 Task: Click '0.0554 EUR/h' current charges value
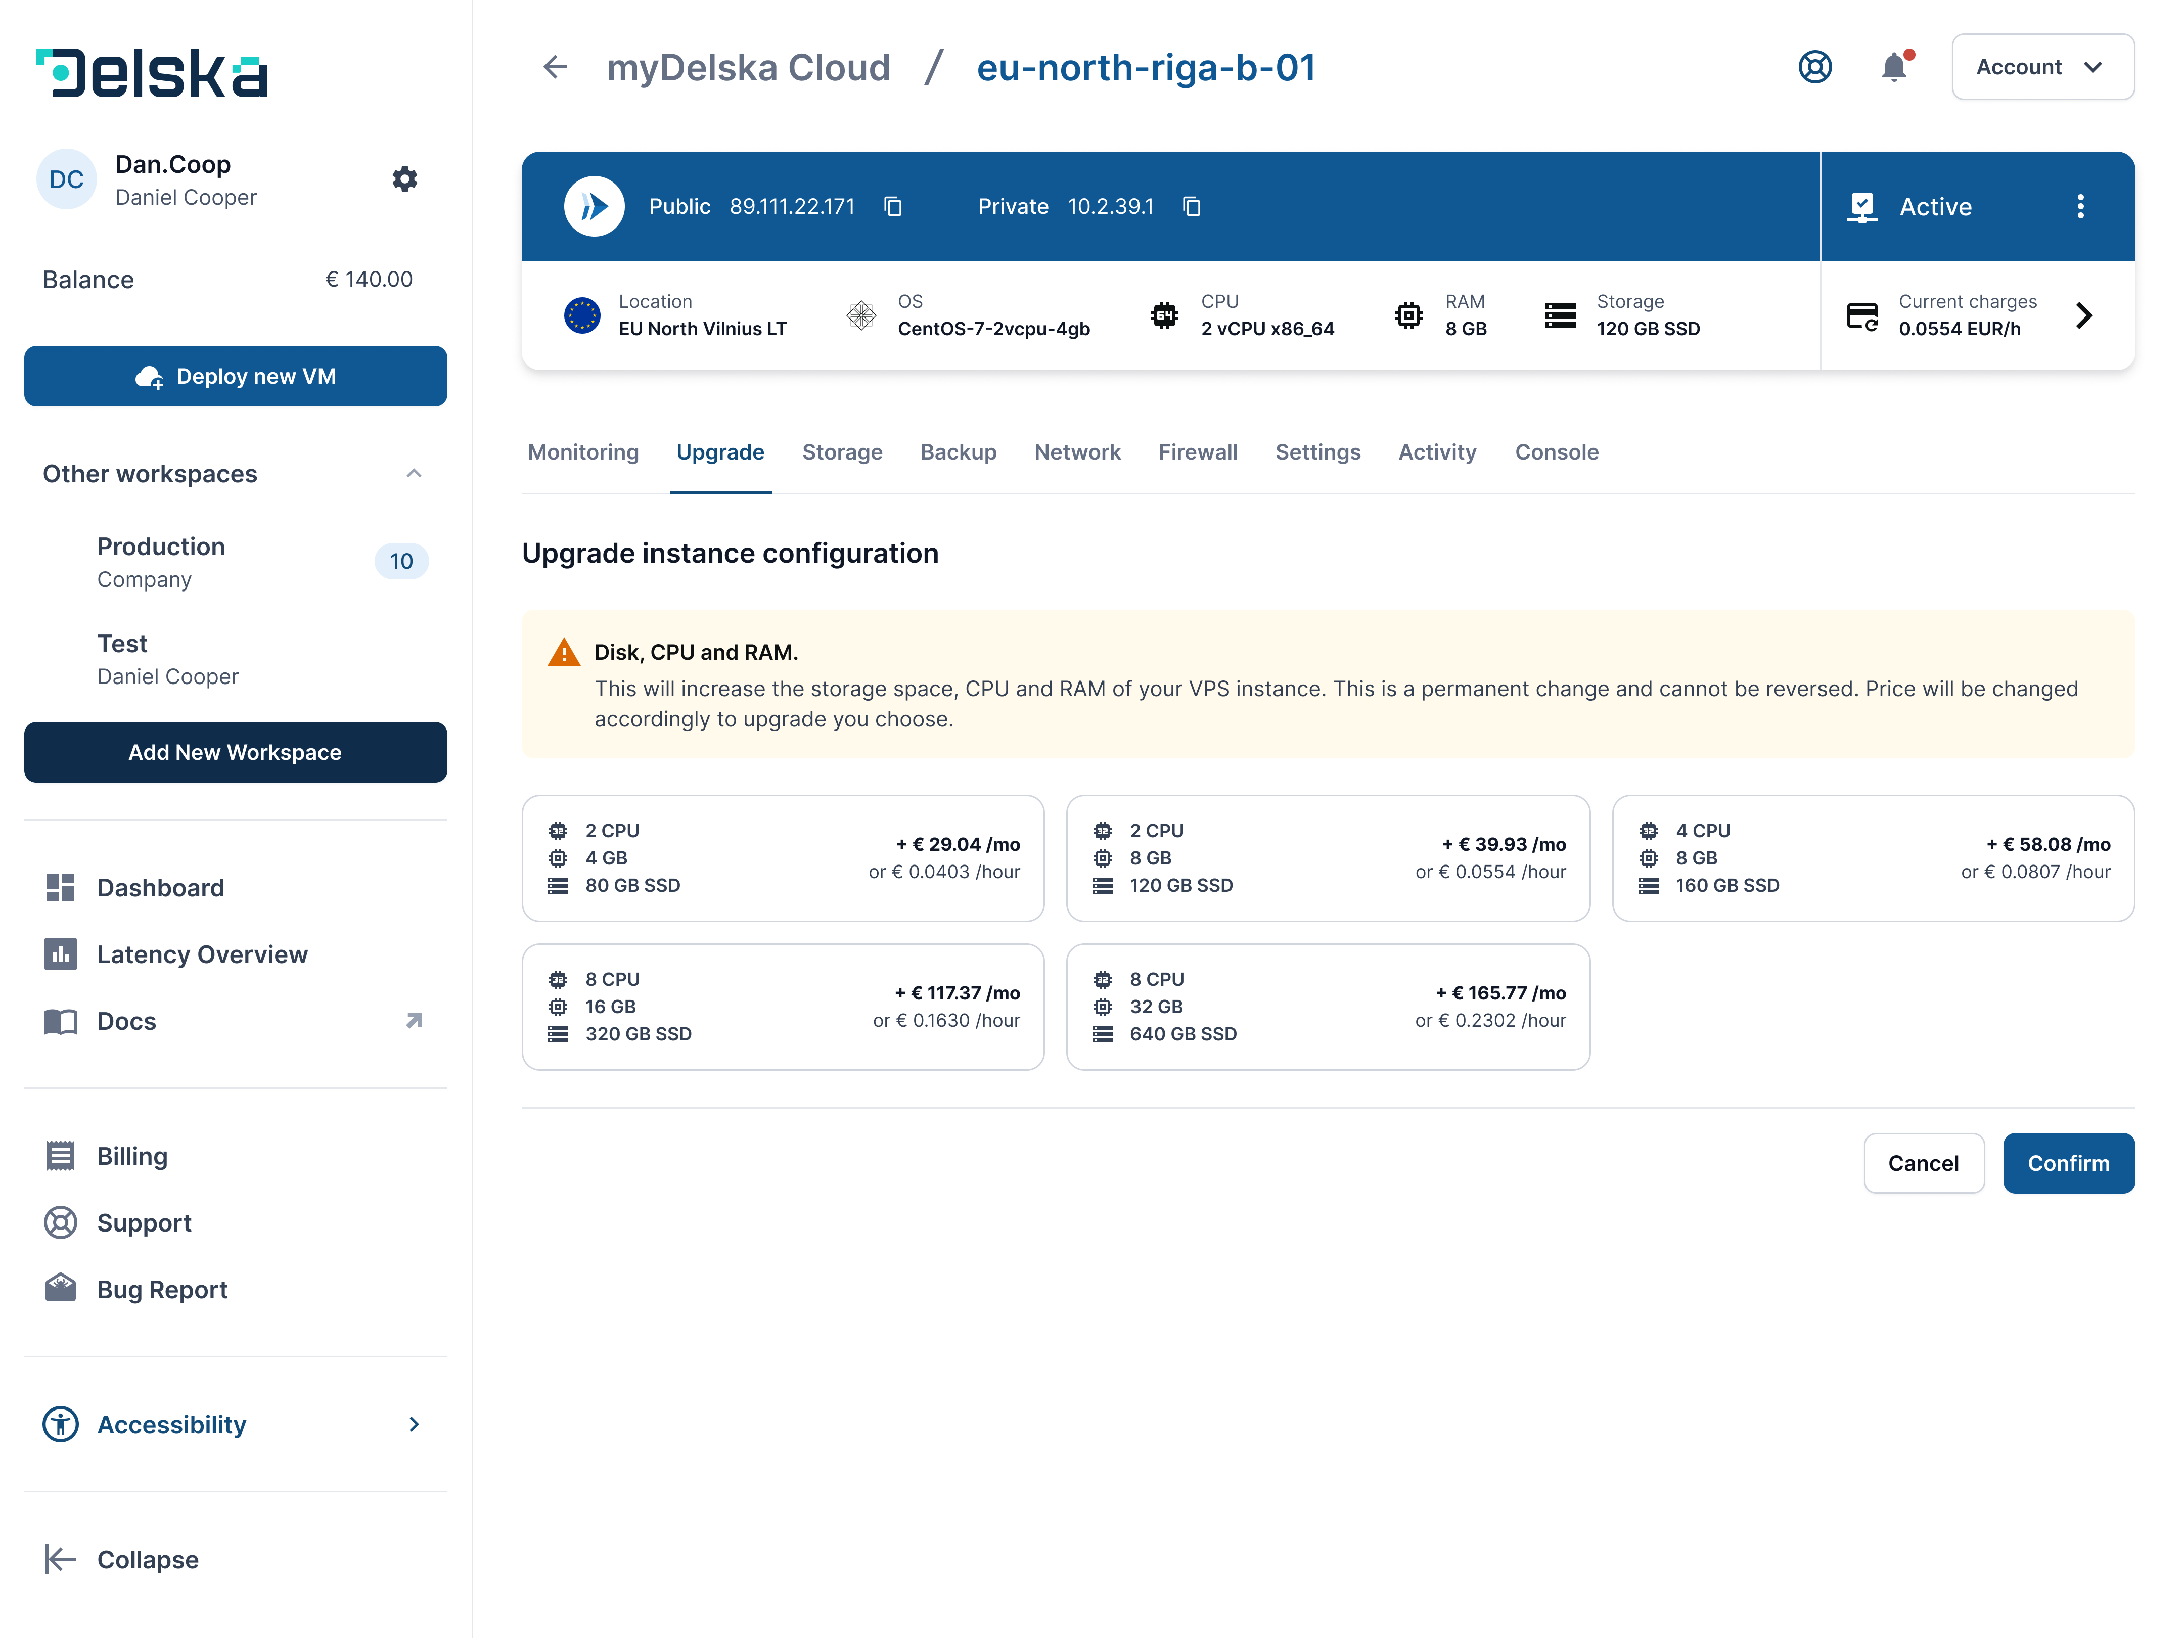coord(1959,329)
